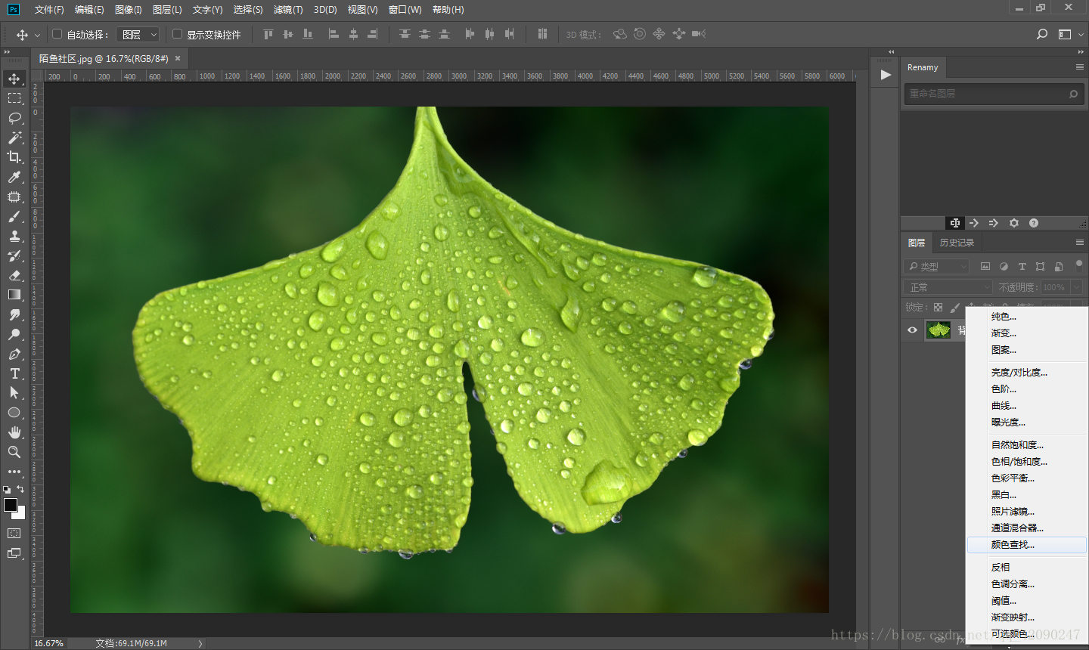Select the Zoom tool
The width and height of the screenshot is (1089, 650).
point(14,452)
